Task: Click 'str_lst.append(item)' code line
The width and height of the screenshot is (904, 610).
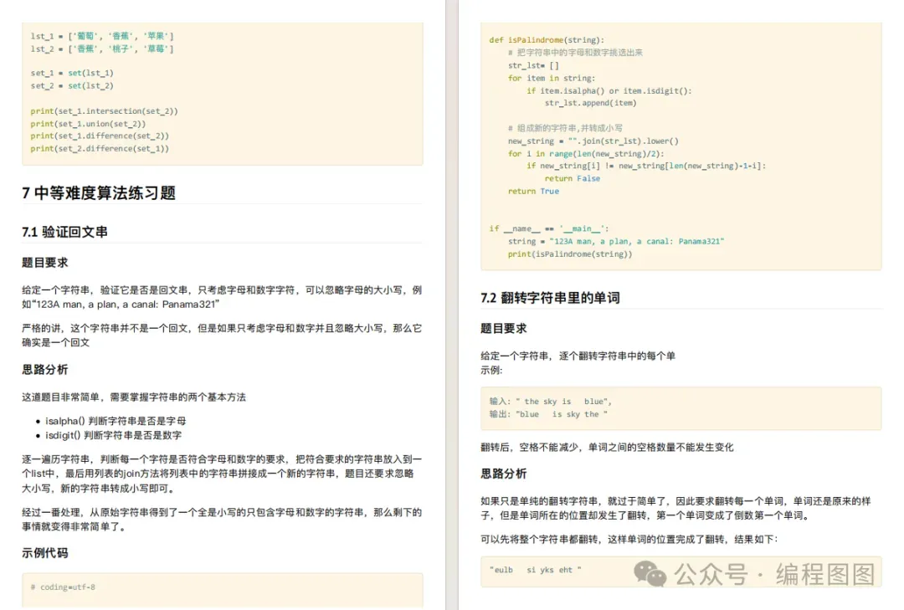Action: pyautogui.click(x=591, y=103)
